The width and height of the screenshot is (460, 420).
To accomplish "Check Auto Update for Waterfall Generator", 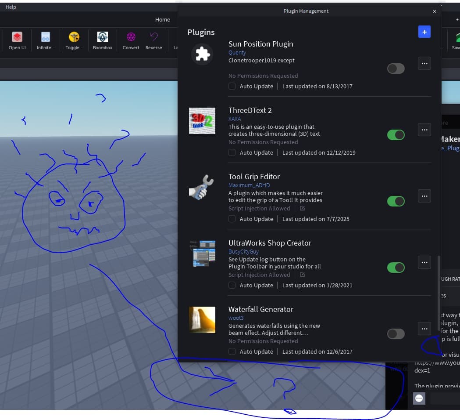I will (232, 351).
